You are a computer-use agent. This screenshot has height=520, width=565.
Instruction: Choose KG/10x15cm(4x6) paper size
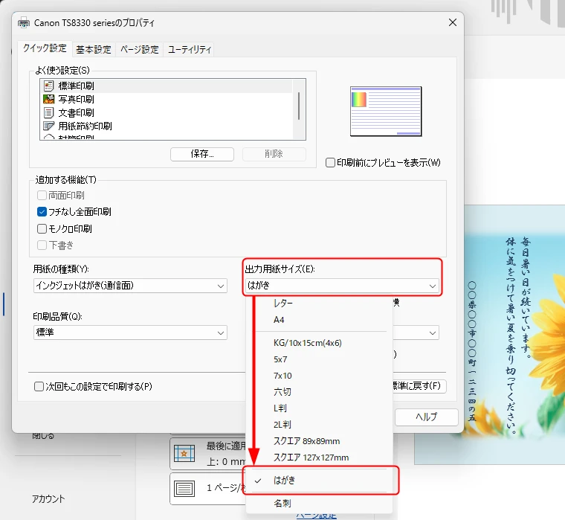point(319,343)
